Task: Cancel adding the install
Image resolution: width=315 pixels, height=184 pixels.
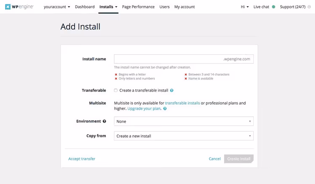Action: pos(215,159)
